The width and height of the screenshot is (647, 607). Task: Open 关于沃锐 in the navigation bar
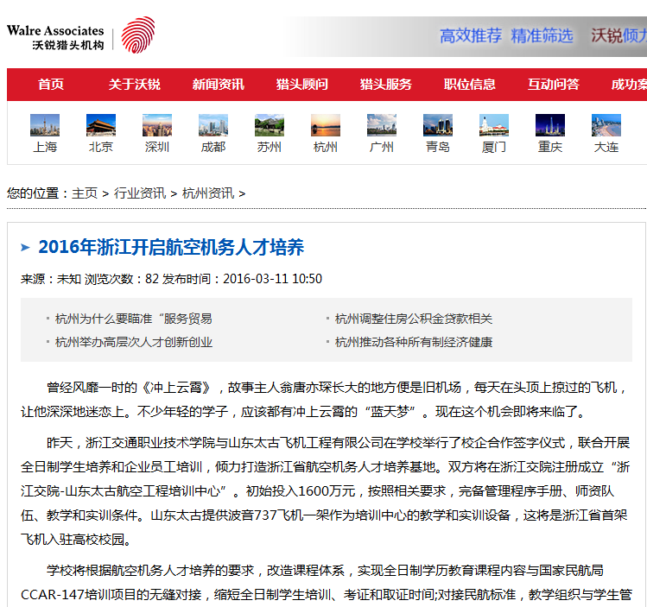pos(134,85)
